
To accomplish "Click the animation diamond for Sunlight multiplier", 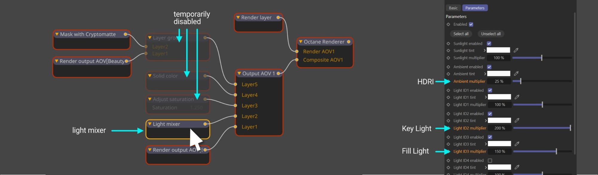I will tap(448, 58).
